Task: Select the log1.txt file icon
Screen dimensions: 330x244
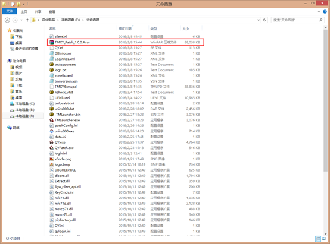Action: [x=52, y=70]
